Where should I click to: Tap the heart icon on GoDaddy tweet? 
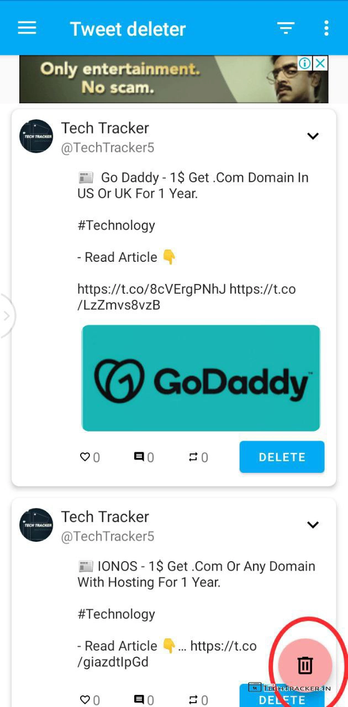pos(85,457)
